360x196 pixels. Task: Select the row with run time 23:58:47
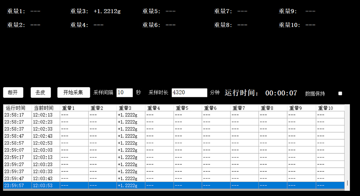click(x=174, y=136)
